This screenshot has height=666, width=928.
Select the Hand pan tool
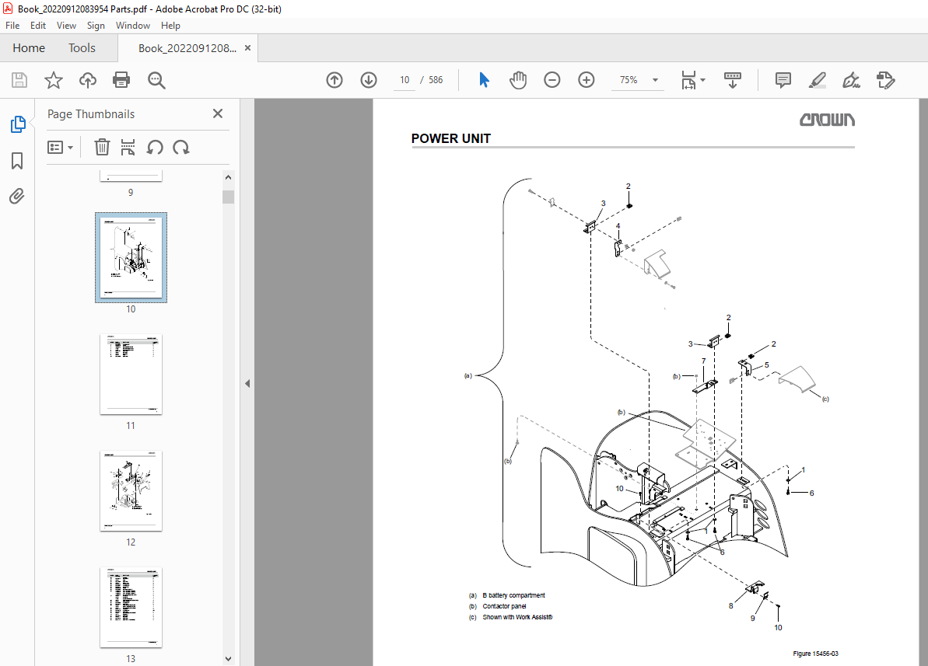(x=518, y=80)
